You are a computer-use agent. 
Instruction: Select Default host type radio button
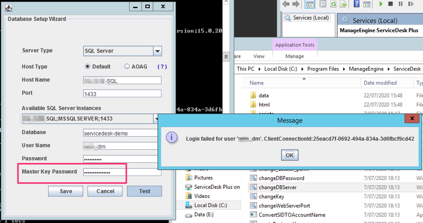click(87, 66)
